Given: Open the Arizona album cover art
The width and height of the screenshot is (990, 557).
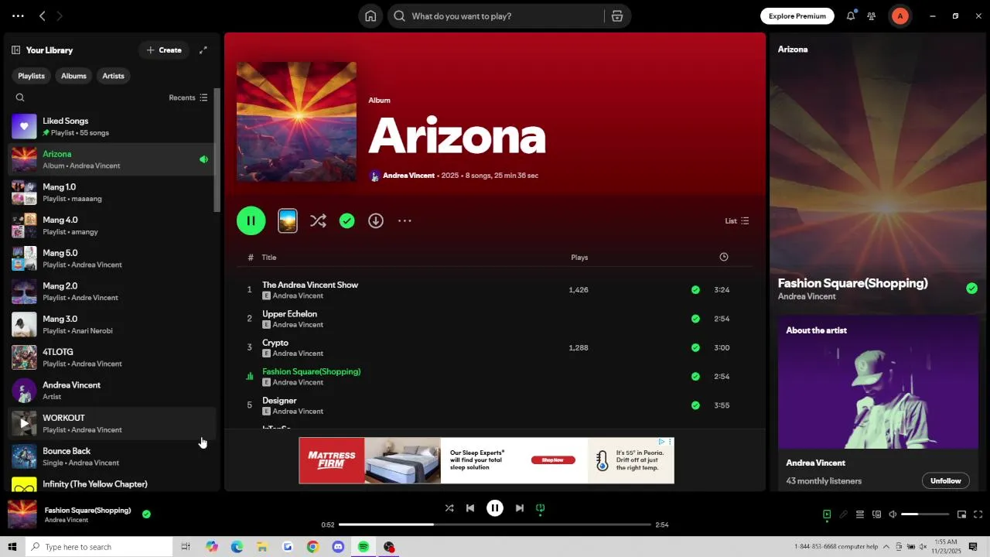Looking at the screenshot, I should 296,121.
